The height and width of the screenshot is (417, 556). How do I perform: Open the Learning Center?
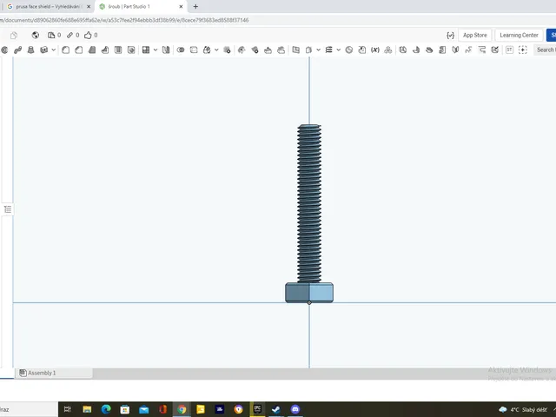tap(519, 35)
